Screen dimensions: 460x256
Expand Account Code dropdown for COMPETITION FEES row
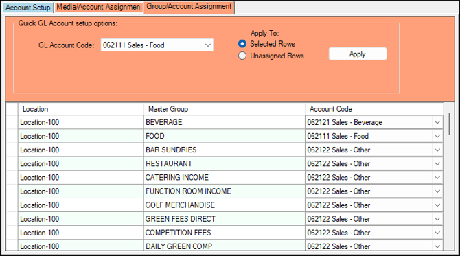437,233
